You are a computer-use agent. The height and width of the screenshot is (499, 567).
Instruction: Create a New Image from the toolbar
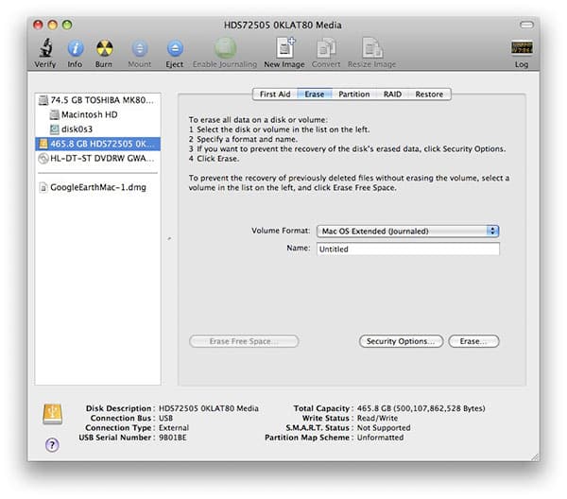(285, 48)
